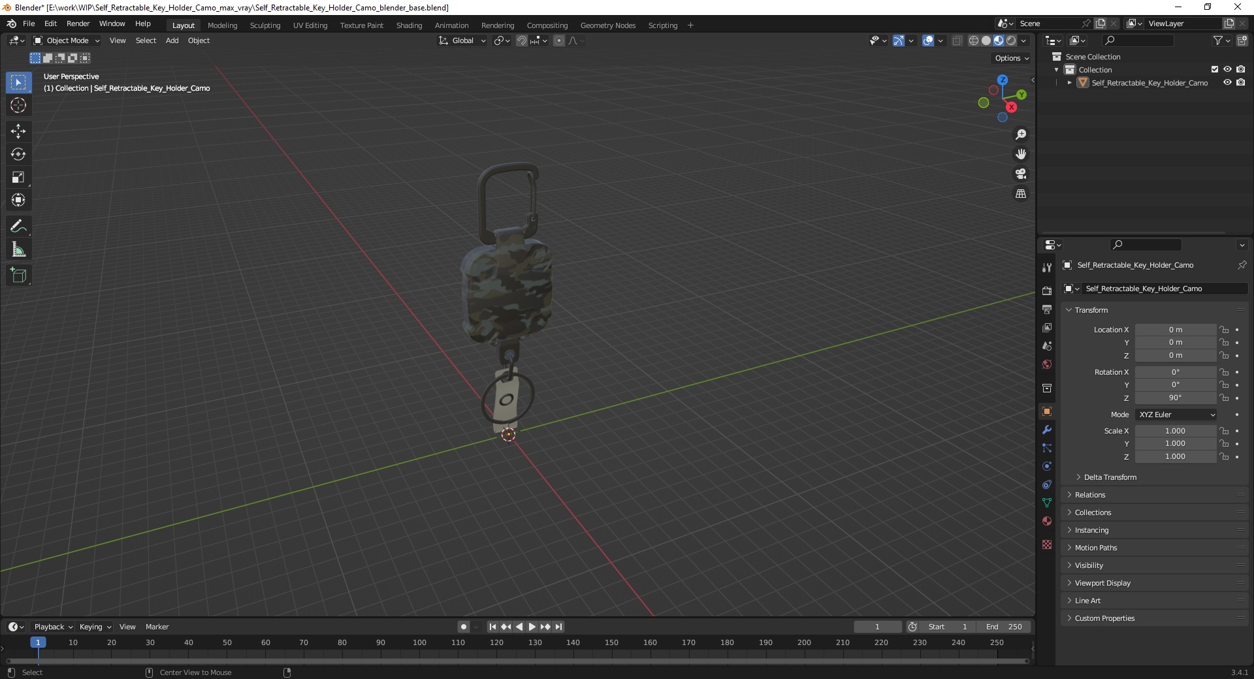
Task: Select the Annotate pencil tool
Action: (x=18, y=227)
